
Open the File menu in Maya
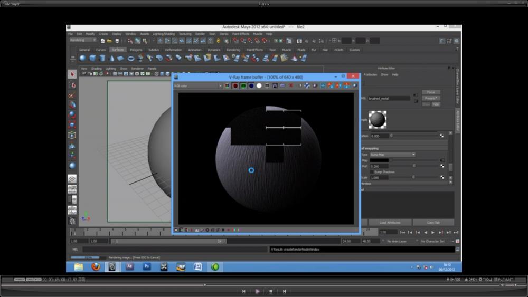(x=70, y=34)
